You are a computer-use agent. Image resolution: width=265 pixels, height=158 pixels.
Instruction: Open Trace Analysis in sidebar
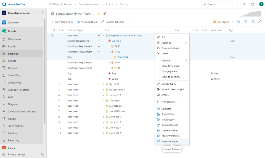click(x=16, y=126)
